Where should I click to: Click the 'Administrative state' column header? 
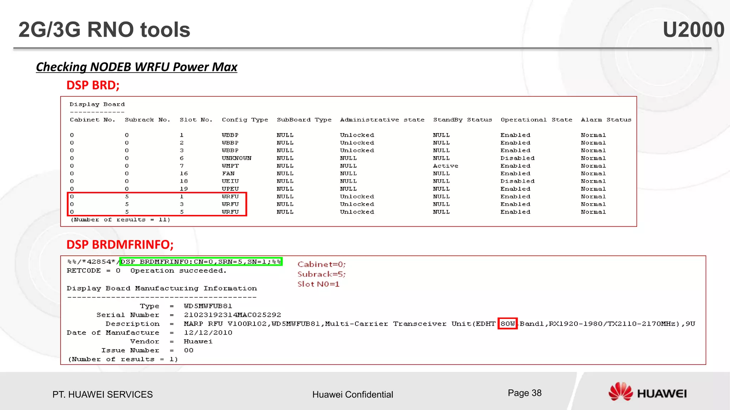382,120
